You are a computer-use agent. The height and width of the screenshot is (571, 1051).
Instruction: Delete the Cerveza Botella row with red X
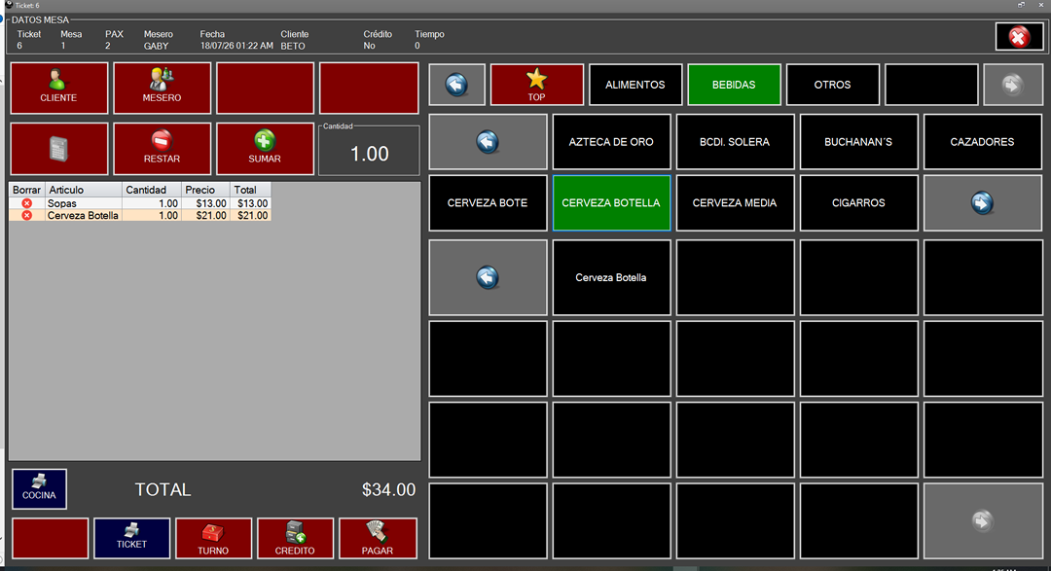pos(27,215)
